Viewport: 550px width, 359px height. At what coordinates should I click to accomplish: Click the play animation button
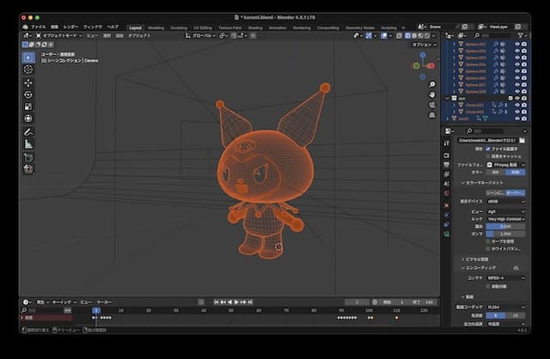236,301
